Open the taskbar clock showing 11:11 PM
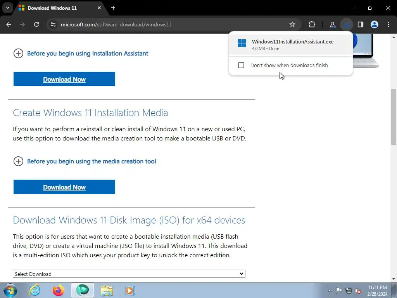The height and width of the screenshot is (298, 397). tap(377, 291)
